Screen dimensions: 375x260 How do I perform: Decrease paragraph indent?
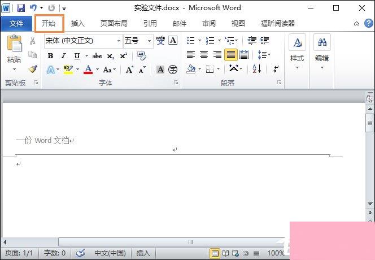tap(252, 41)
